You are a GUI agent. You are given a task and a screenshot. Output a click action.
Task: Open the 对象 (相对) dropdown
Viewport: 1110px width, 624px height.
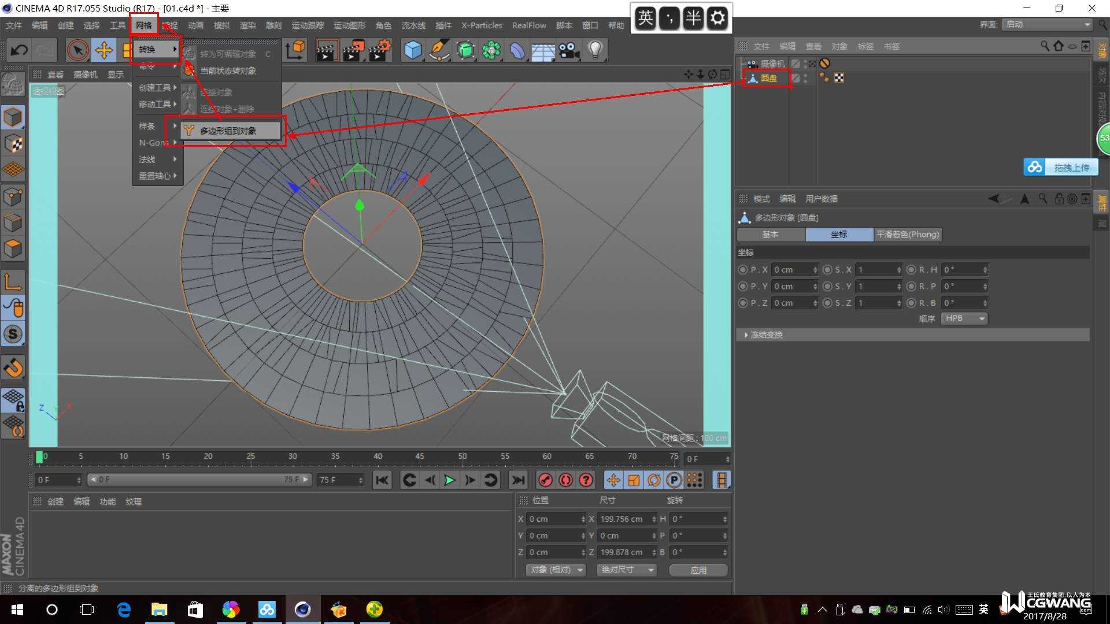pos(556,570)
